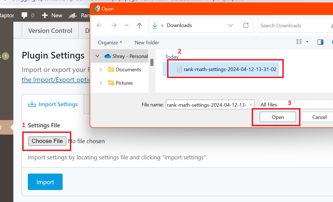Screen dimensions: 333x202
Task: Click the Choose File button
Action: tap(46, 141)
